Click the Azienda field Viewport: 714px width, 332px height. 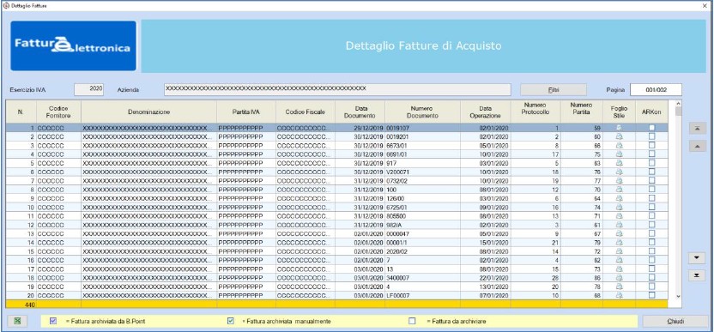click(337, 90)
